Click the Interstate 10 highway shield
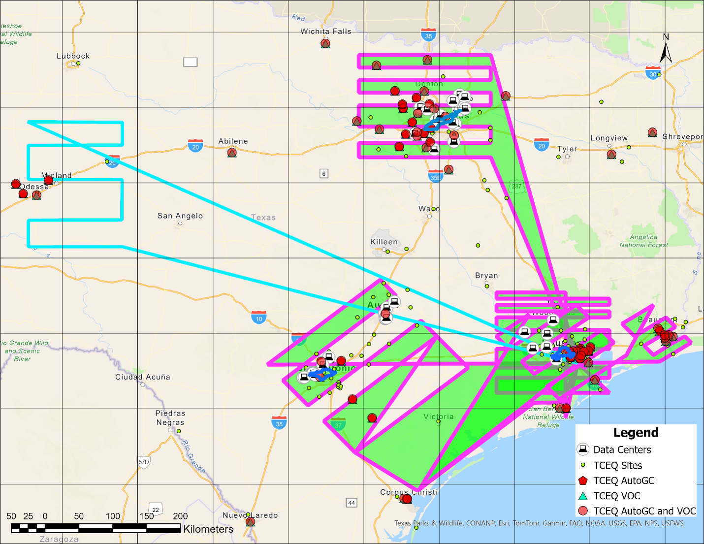Viewport: 704px width, 544px height. 259,317
